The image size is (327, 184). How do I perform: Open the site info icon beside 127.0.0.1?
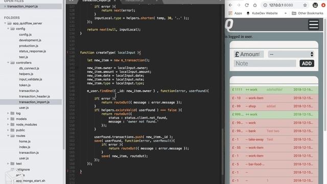[265, 5]
